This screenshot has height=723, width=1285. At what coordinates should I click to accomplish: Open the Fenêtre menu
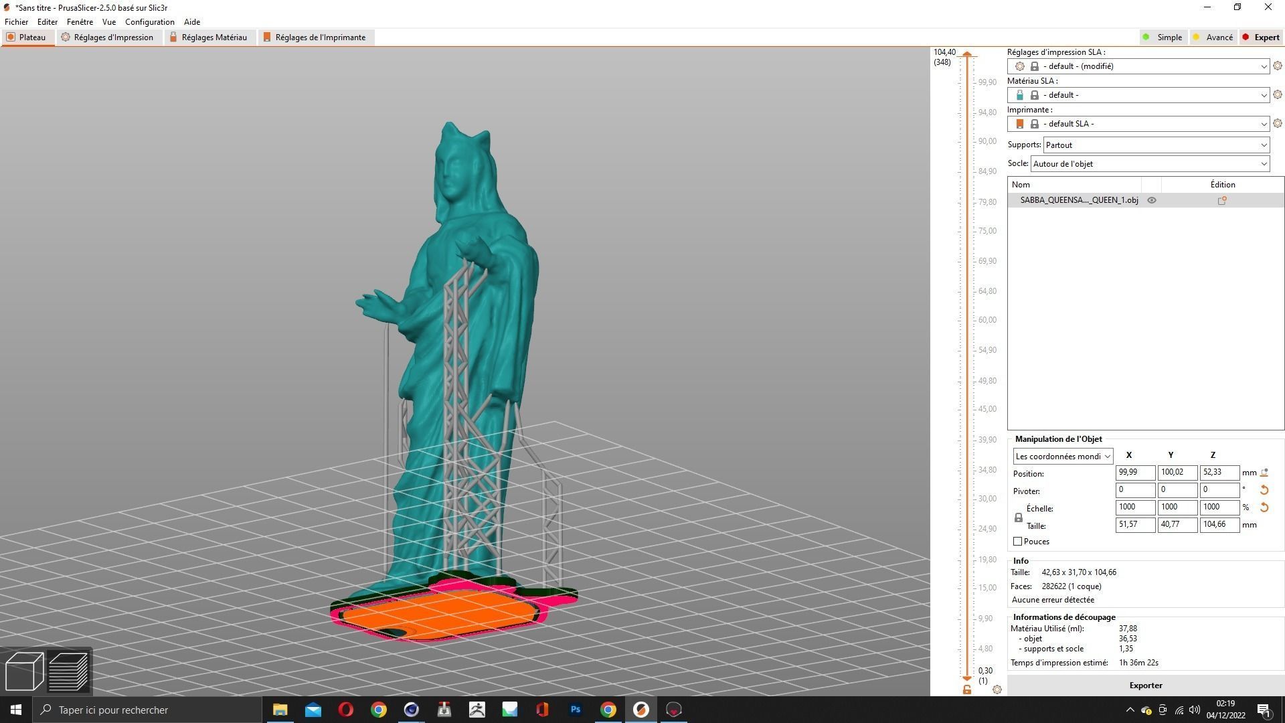pyautogui.click(x=80, y=22)
